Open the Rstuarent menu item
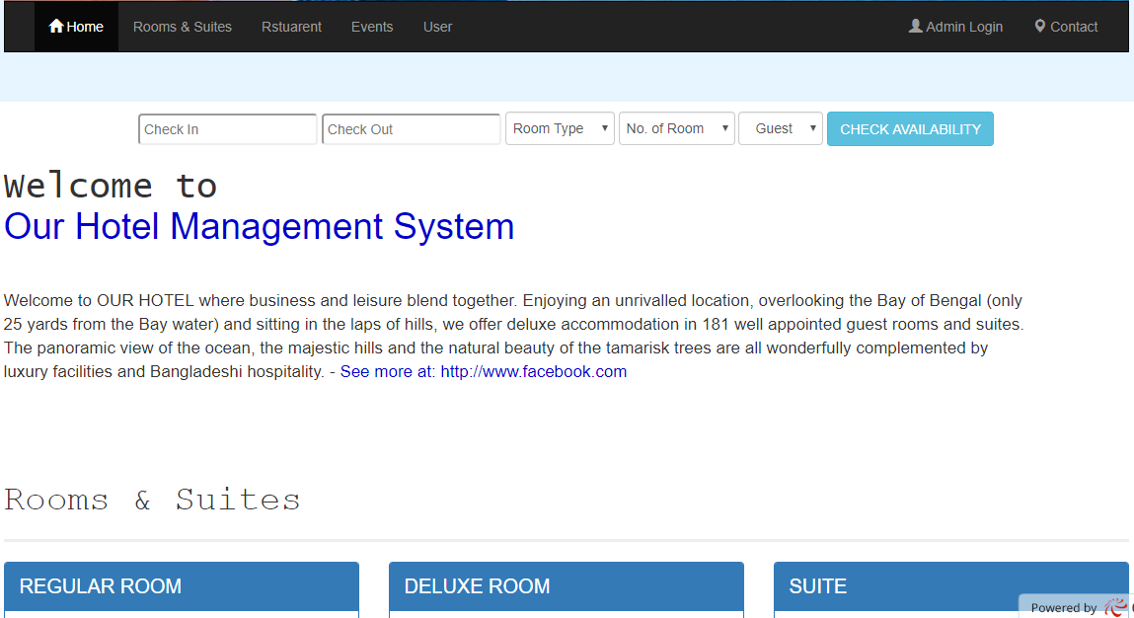The height and width of the screenshot is (618, 1134). (x=291, y=27)
